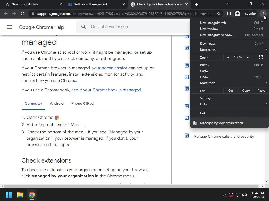Image resolution: width=269 pixels, height=201 pixels.
Task: Click the vertical scroll down arrow
Action: 266,182
